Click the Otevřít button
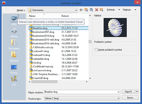Viewport: 142px width, 104px height. pos(128,92)
